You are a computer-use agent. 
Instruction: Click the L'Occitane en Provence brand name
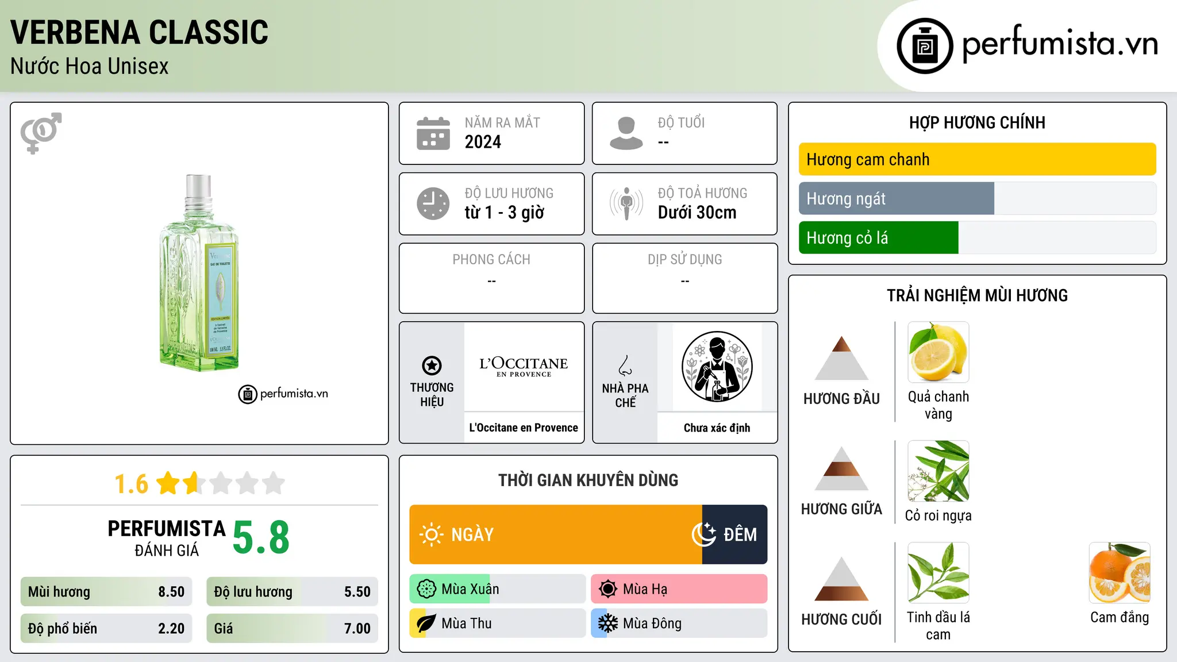(x=524, y=428)
